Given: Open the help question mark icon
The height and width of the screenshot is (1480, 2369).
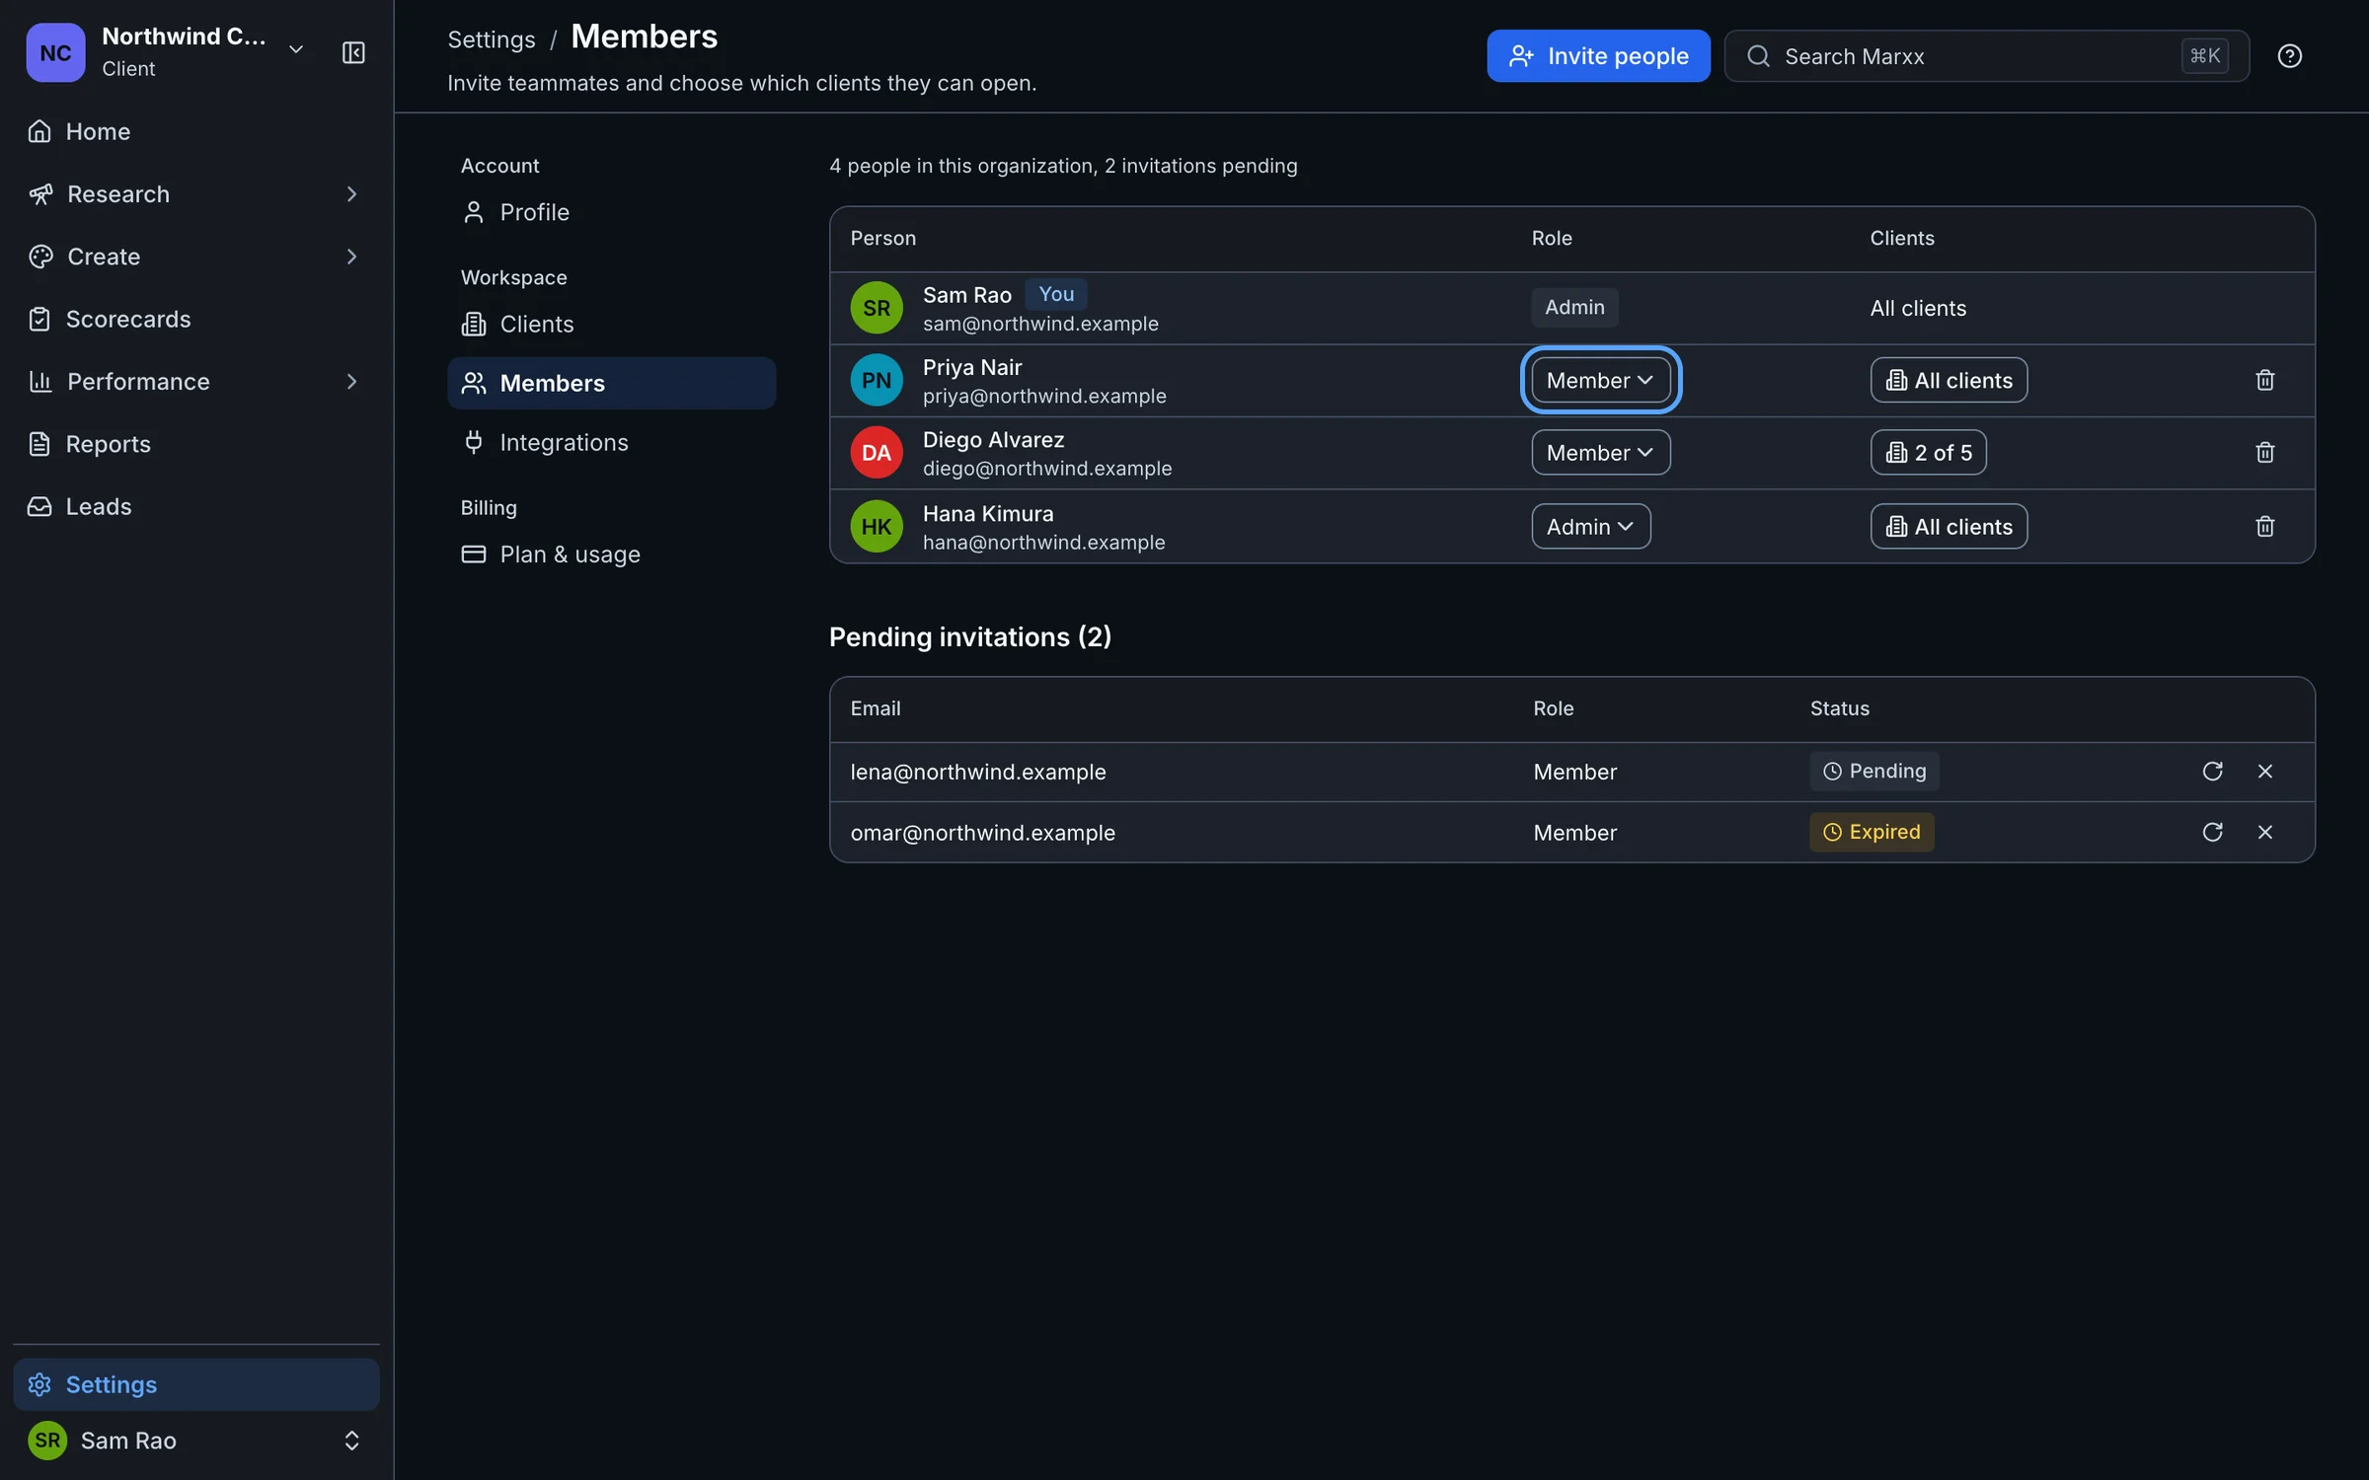Looking at the screenshot, I should [2289, 56].
